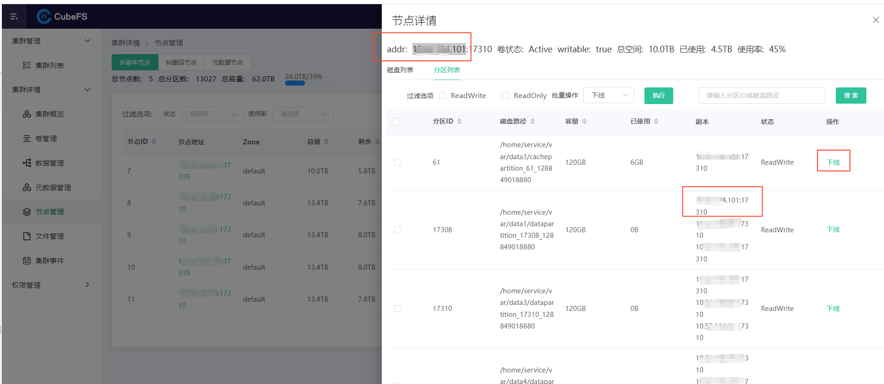Open the 批量操作 下线 dropdown

point(608,95)
